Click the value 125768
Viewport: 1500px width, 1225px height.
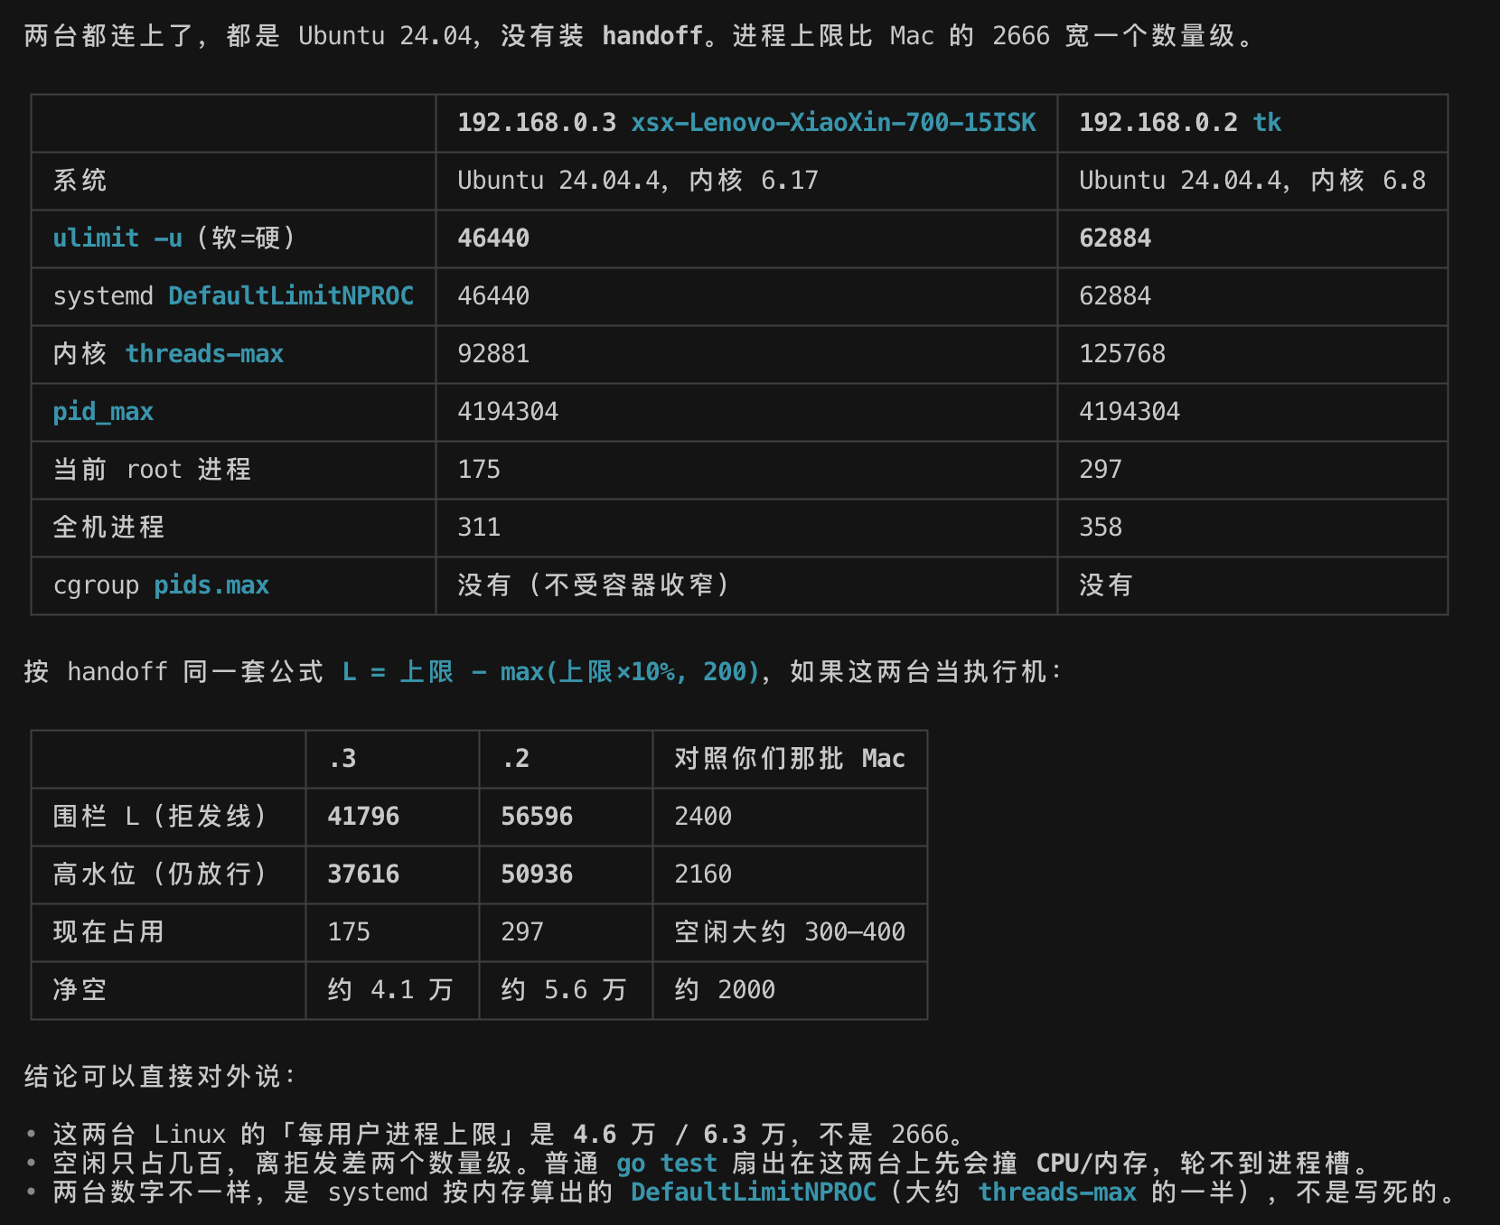point(1122,354)
